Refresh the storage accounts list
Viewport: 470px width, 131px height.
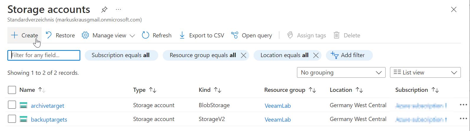pos(157,35)
